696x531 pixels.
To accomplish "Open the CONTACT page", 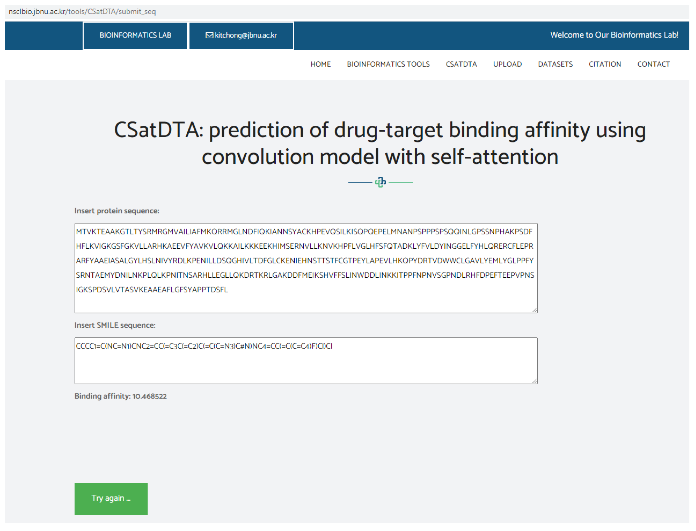I will point(653,64).
